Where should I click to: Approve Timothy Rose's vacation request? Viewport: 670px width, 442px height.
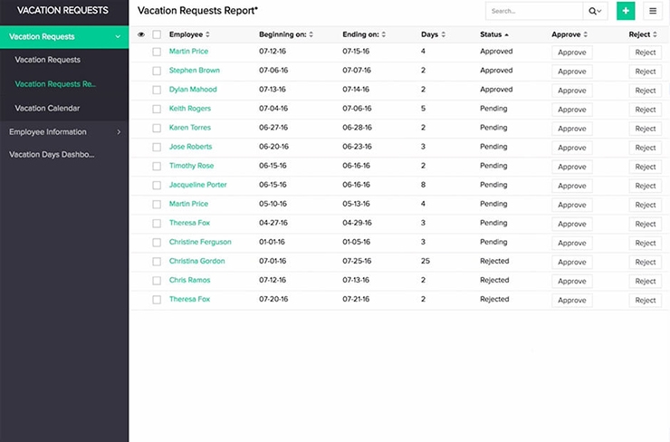(x=571, y=167)
